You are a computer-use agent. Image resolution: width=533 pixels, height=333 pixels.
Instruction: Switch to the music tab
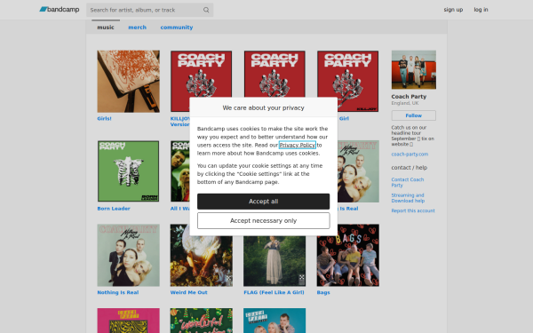106,28
